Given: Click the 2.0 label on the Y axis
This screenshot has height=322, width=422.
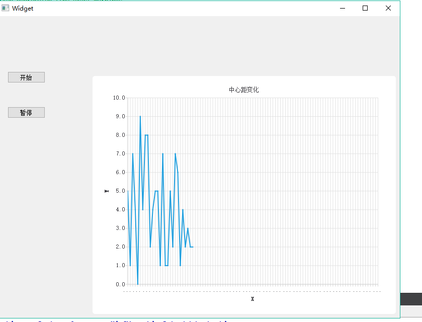Looking at the screenshot, I should coord(120,247).
